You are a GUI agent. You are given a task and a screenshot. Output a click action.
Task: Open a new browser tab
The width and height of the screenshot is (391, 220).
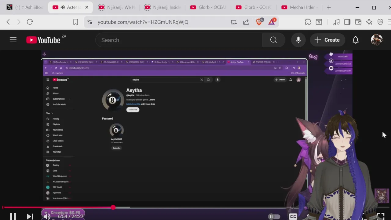[x=329, y=7]
